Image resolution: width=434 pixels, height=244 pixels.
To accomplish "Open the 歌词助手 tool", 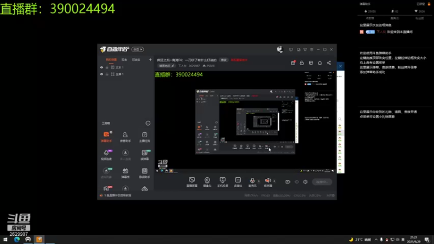I will pos(144,173).
